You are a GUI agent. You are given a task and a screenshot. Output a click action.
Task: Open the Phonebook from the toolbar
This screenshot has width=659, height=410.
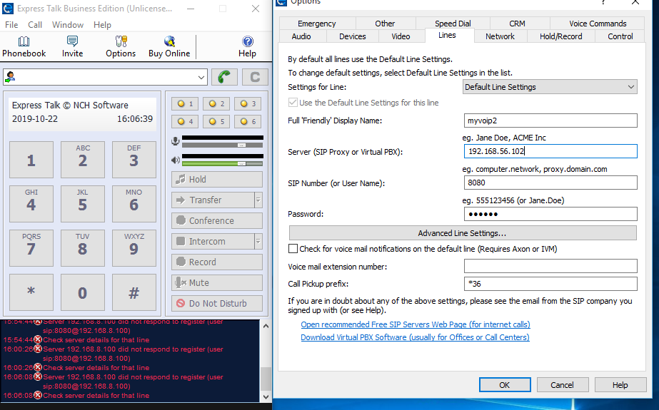24,47
